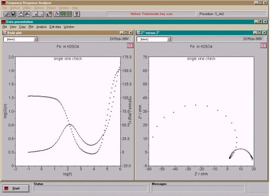270x196 pixels.
Task: Open the Plot menu in Data presentation
Action: [31, 27]
